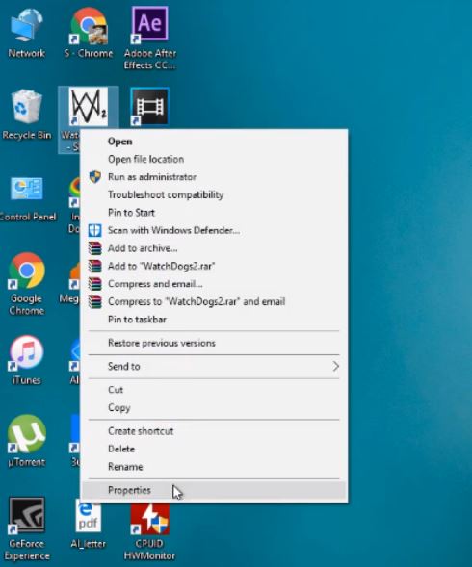Choose Copy from context menu
The height and width of the screenshot is (567, 472).
214,407
